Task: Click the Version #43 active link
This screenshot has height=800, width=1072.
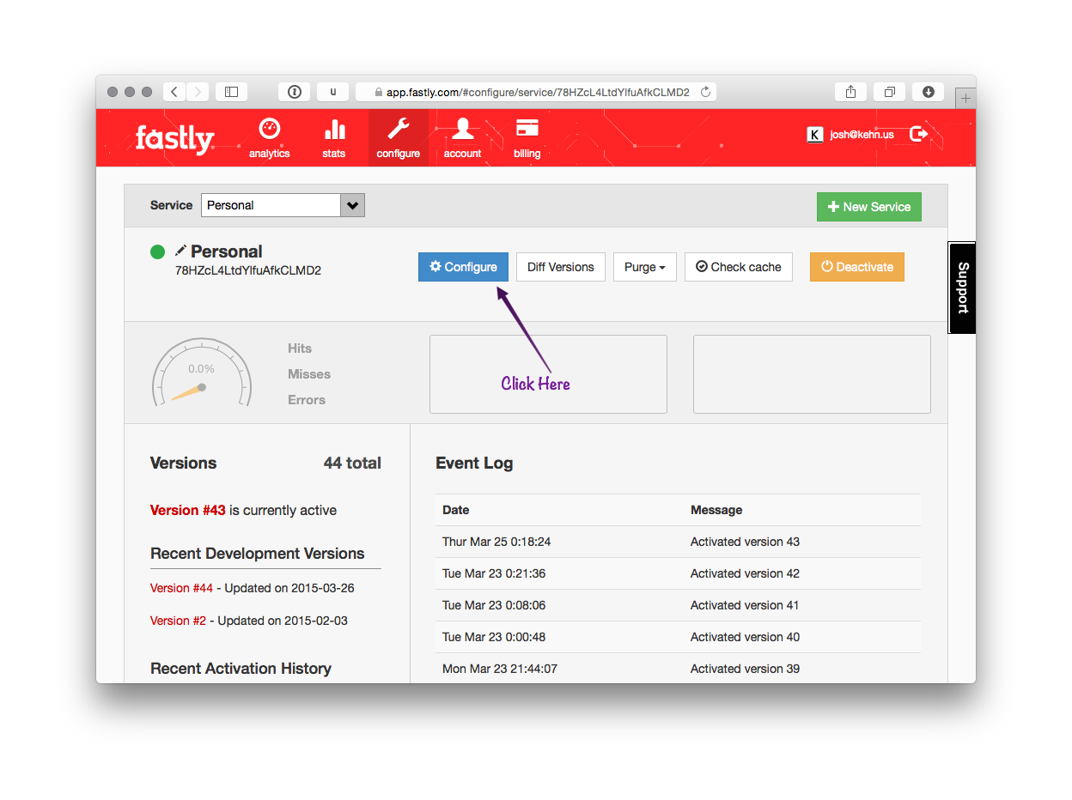Action: (188, 510)
